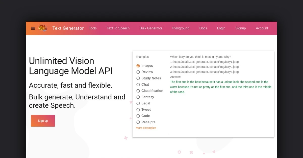Select the Fantasy example option
This screenshot has width=303, height=158.
pyautogui.click(x=138, y=97)
